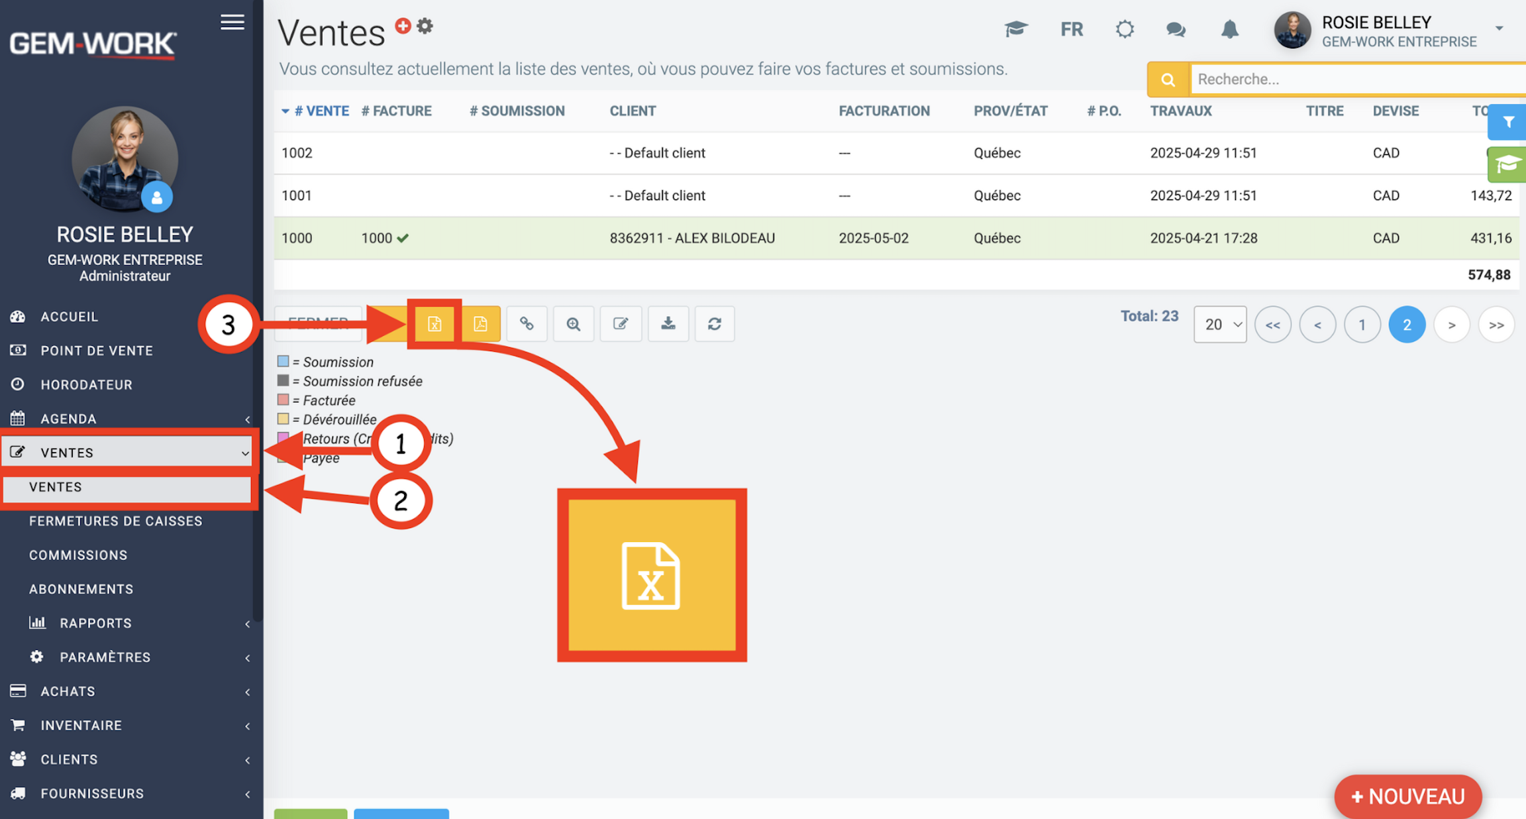Go to Point de vente menu
The image size is (1526, 819).
pyautogui.click(x=97, y=351)
